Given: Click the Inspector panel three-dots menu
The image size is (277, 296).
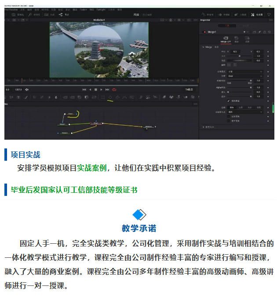Looking at the screenshot, I should click(270, 20).
